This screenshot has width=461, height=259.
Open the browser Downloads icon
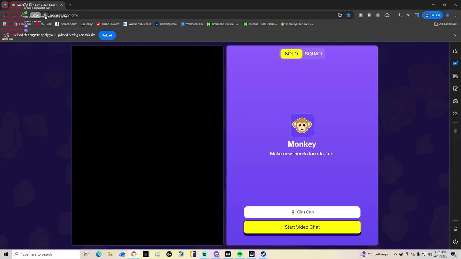coord(399,15)
